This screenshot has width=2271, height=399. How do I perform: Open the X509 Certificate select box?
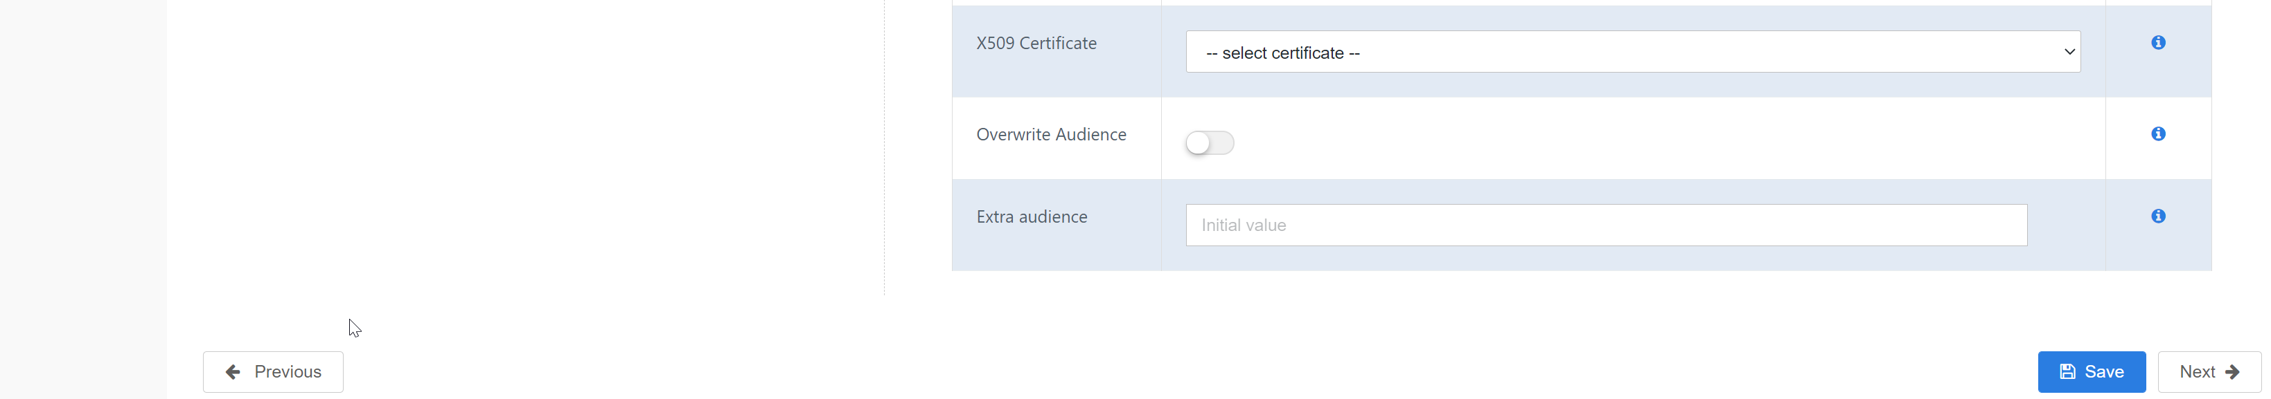[x=1633, y=52]
